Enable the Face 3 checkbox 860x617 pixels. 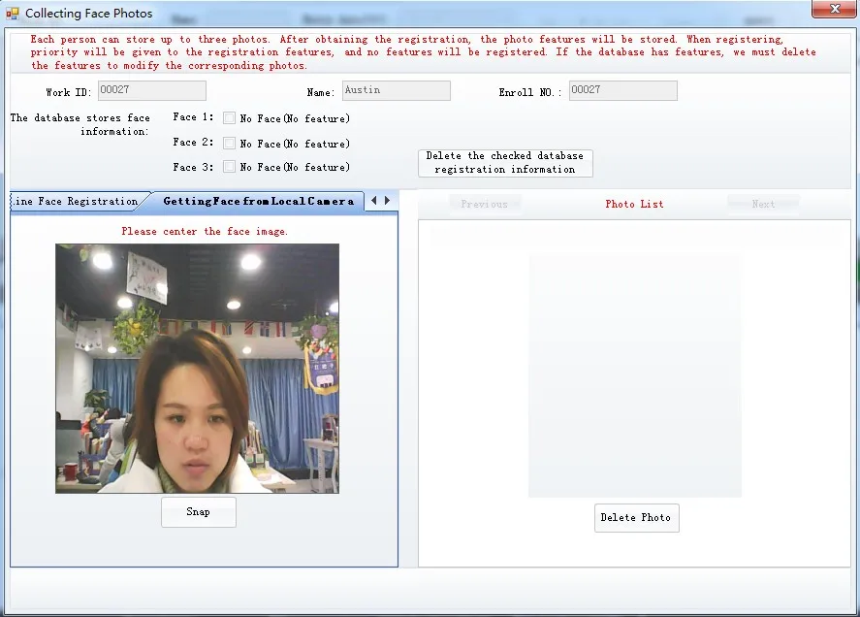tap(230, 167)
